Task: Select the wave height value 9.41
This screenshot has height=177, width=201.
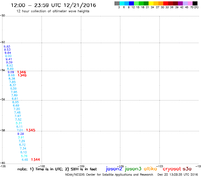Action: coord(9,59)
